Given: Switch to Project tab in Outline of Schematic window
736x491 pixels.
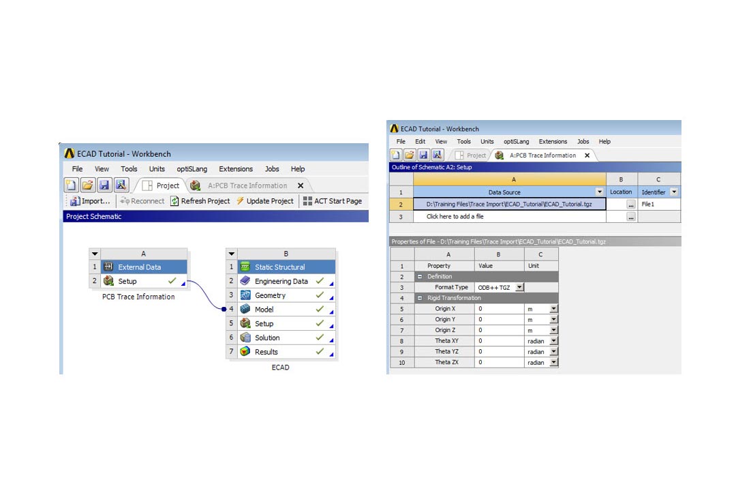Looking at the screenshot, I should 471,155.
